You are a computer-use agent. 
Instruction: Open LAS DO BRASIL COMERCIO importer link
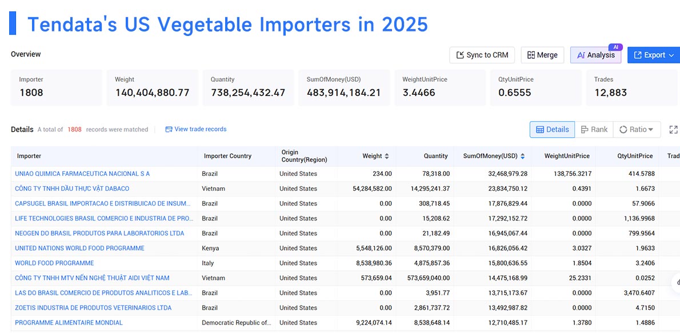click(104, 292)
